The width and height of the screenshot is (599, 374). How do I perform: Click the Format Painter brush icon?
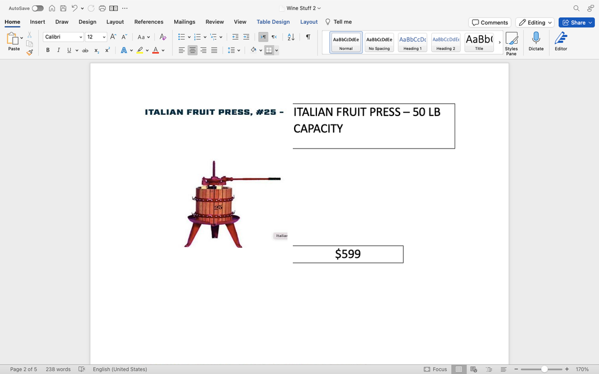(29, 52)
